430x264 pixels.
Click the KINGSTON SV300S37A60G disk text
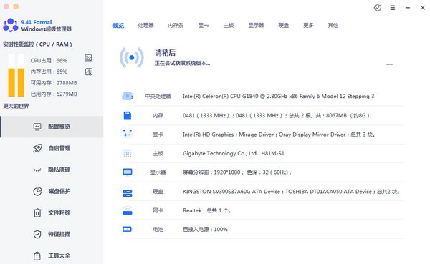coord(291,192)
